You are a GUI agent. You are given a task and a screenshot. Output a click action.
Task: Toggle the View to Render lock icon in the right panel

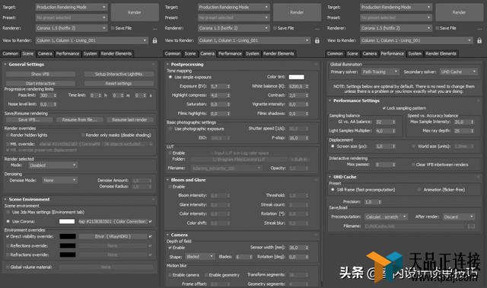tap(479, 40)
